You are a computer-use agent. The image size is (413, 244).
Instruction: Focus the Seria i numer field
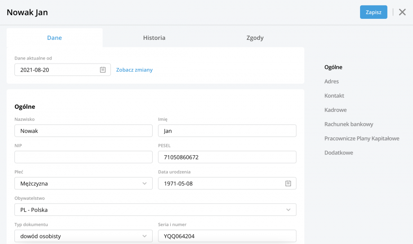coord(227,236)
